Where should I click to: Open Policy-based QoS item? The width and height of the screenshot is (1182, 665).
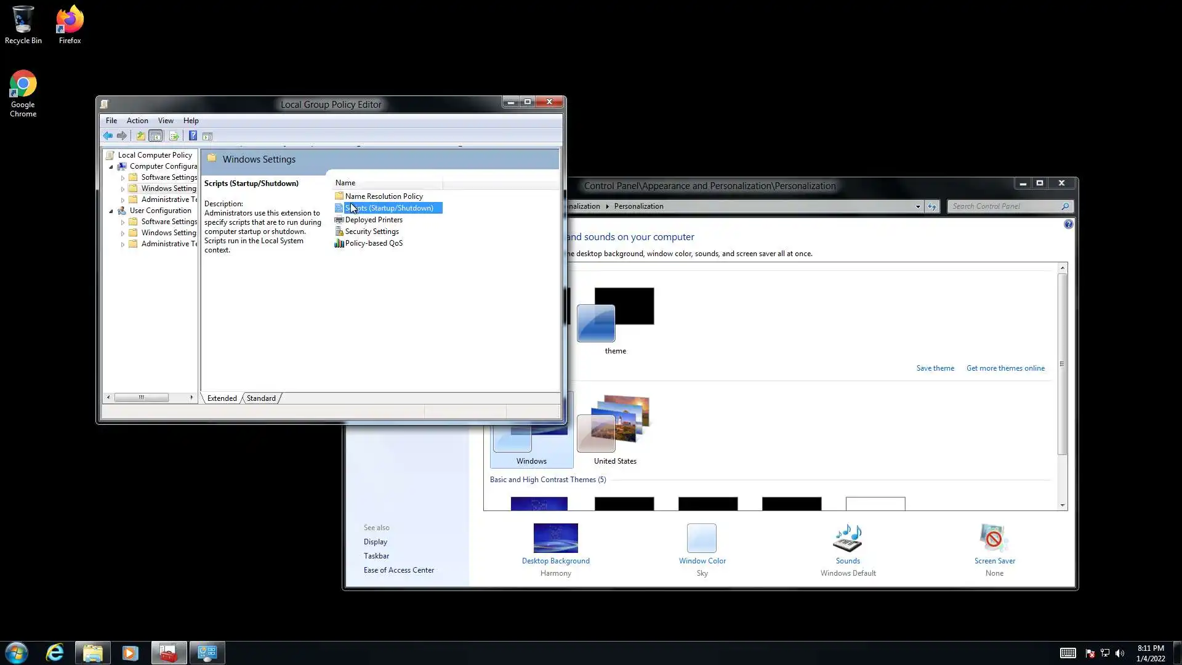click(373, 243)
